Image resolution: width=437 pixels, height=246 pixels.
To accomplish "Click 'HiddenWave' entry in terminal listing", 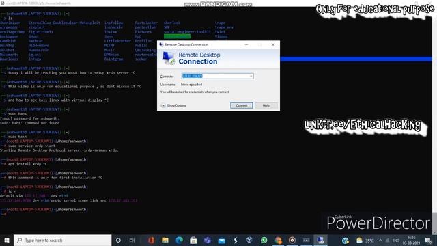I will tap(39, 46).
